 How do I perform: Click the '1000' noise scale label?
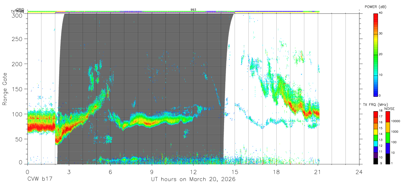394,132
